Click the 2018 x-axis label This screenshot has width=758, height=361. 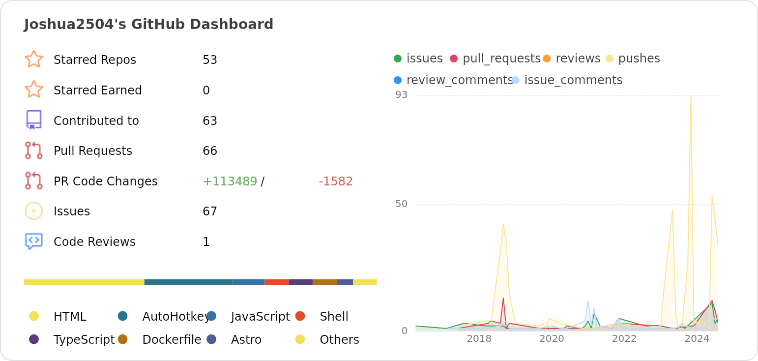pyautogui.click(x=479, y=339)
